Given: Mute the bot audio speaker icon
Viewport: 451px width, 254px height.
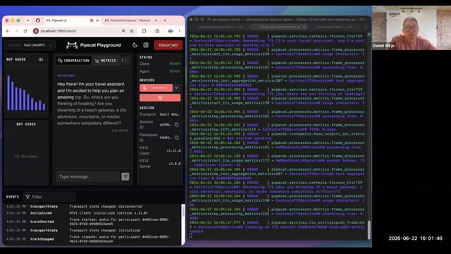Looking at the screenshot, I should point(41,60).
